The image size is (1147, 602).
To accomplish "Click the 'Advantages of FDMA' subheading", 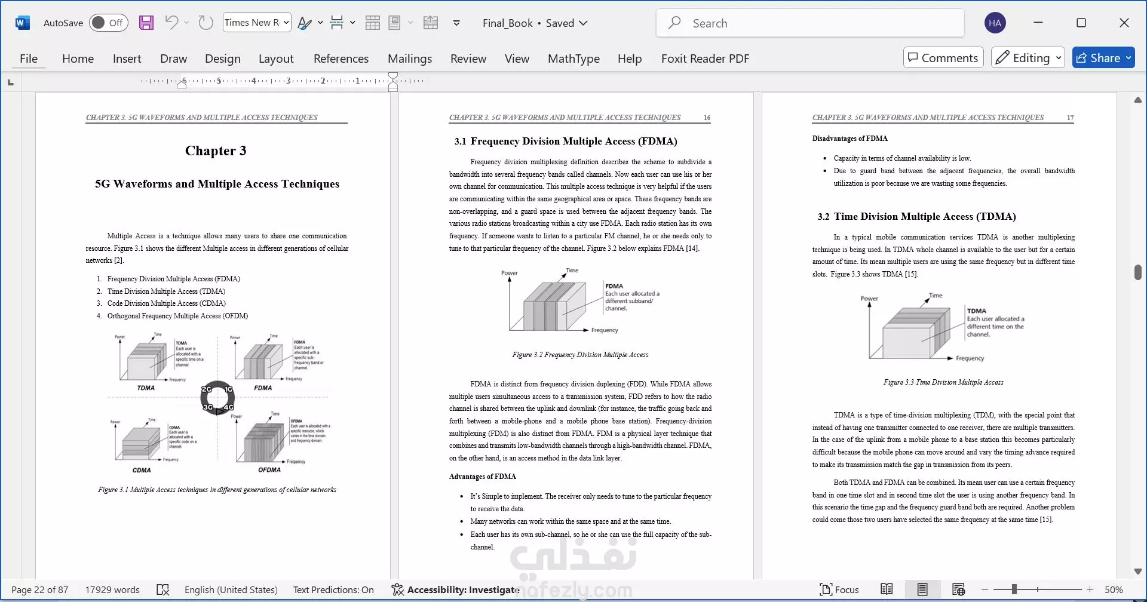I will coord(483,477).
